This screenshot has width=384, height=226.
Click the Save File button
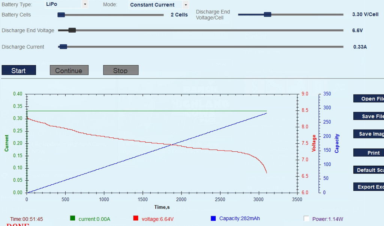(369, 116)
